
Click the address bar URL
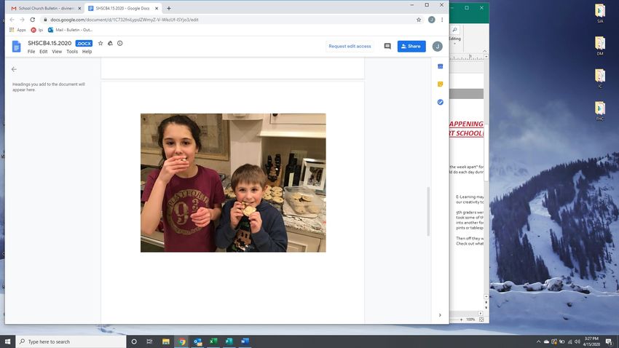(125, 20)
